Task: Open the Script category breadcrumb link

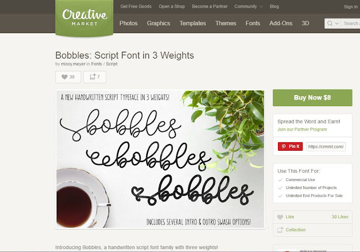Action: [x=111, y=64]
